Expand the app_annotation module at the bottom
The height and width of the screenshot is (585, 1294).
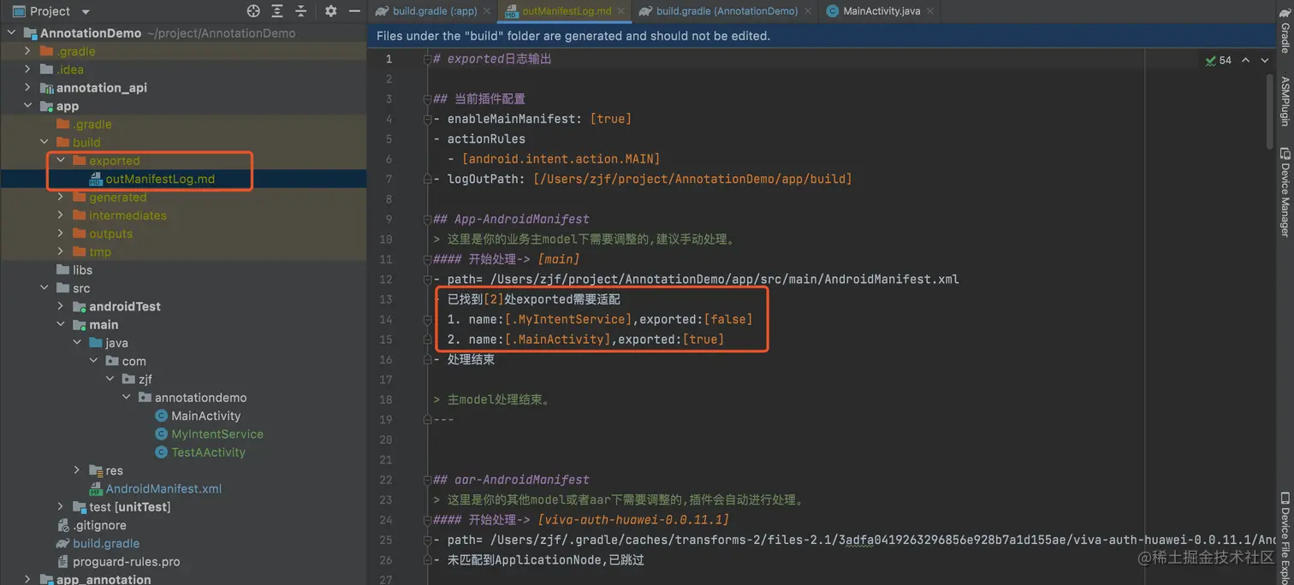click(27, 577)
